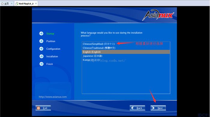Close the Red Flag5.0_2 tab

tap(36, 4)
